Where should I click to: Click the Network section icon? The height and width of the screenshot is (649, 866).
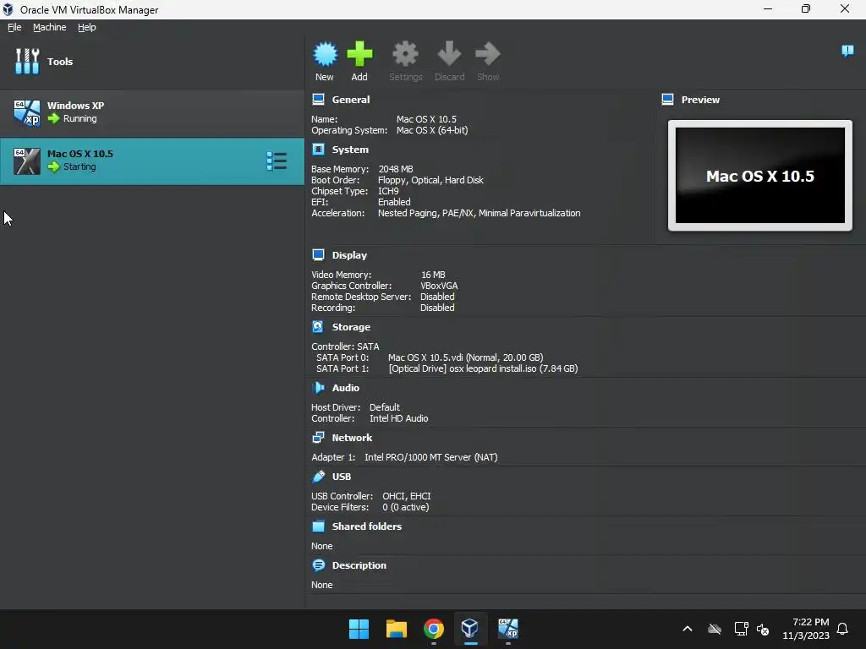pos(318,438)
